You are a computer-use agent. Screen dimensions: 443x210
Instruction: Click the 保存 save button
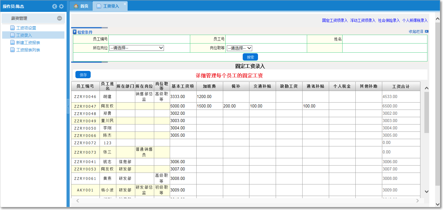click(83, 75)
